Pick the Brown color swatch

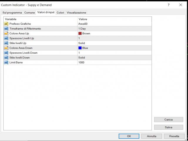pos(80,33)
